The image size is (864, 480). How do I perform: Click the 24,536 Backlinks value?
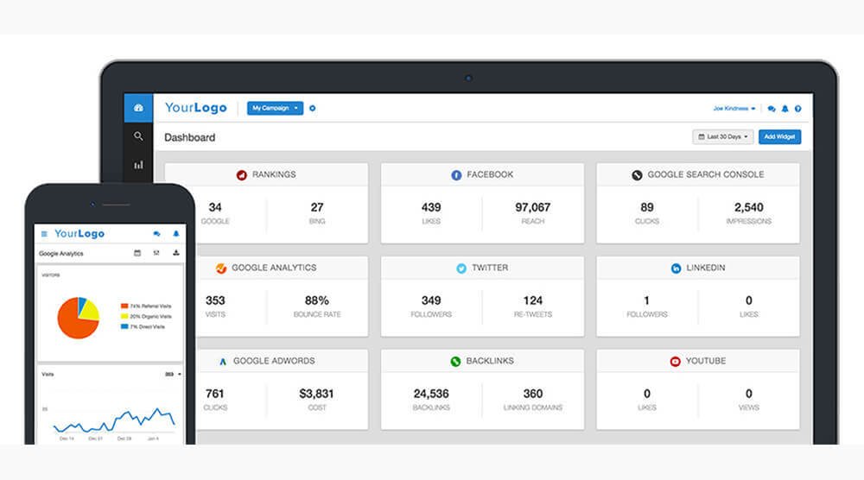tap(431, 394)
